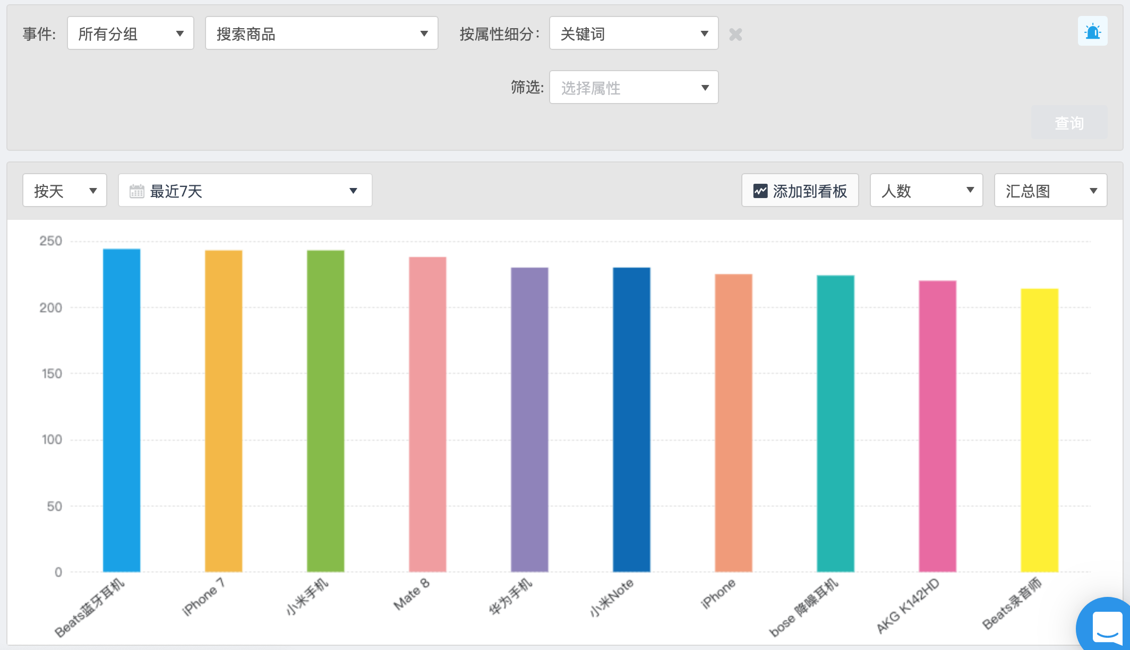This screenshot has height=650, width=1130.
Task: Click the bose 降噪耳机 axis label
Action: pos(804,608)
